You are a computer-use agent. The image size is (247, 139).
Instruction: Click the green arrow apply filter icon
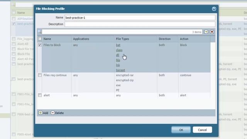(x=206, y=32)
